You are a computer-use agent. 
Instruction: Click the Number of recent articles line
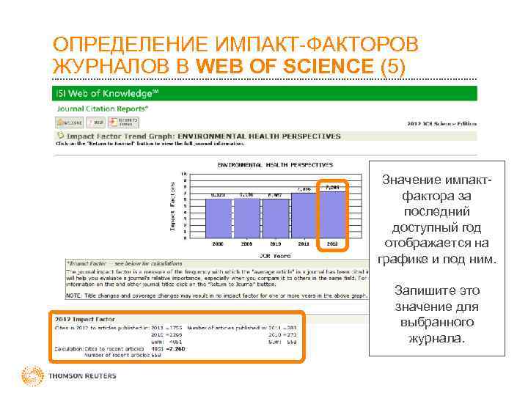[122, 355]
